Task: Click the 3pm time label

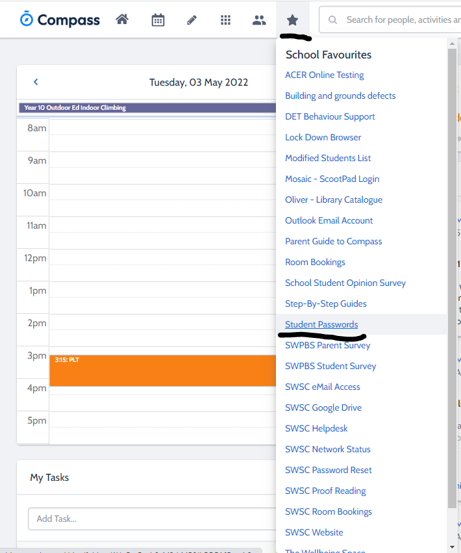Action: (37, 356)
